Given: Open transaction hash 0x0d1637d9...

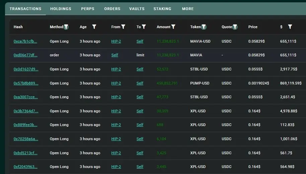Looking at the screenshot, I should click(x=26, y=69).
